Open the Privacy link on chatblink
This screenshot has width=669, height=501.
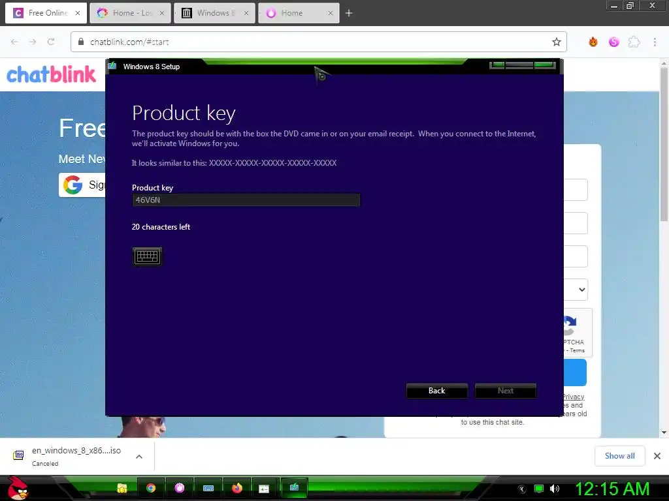(x=573, y=397)
